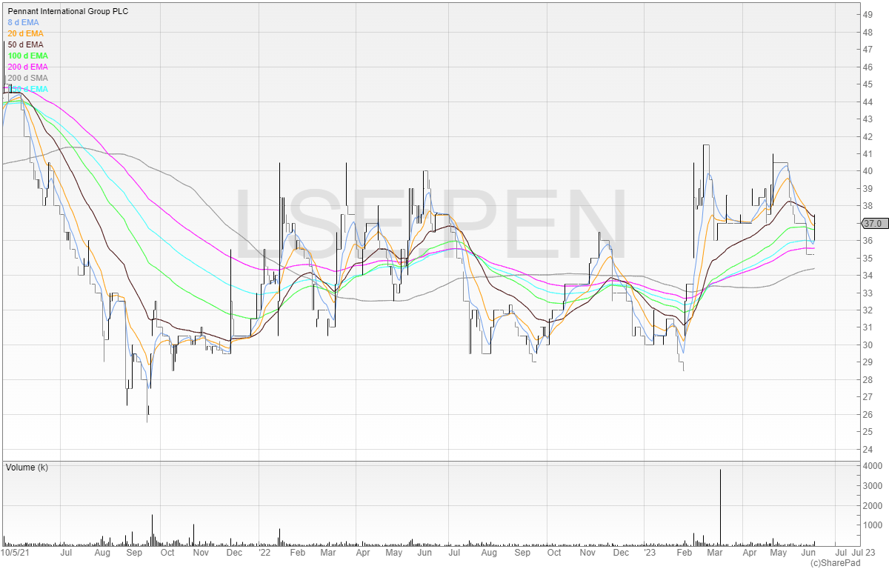Click the 49 price axis label

(x=867, y=15)
